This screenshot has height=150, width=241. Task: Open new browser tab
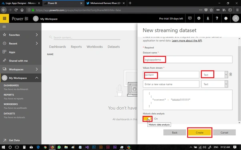(x=130, y=3)
